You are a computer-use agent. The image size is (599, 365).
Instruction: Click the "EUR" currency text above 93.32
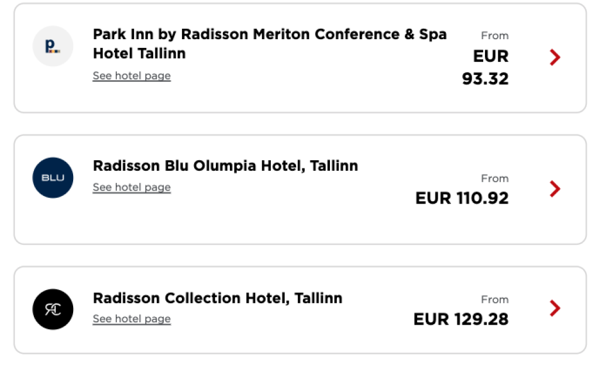click(x=491, y=57)
